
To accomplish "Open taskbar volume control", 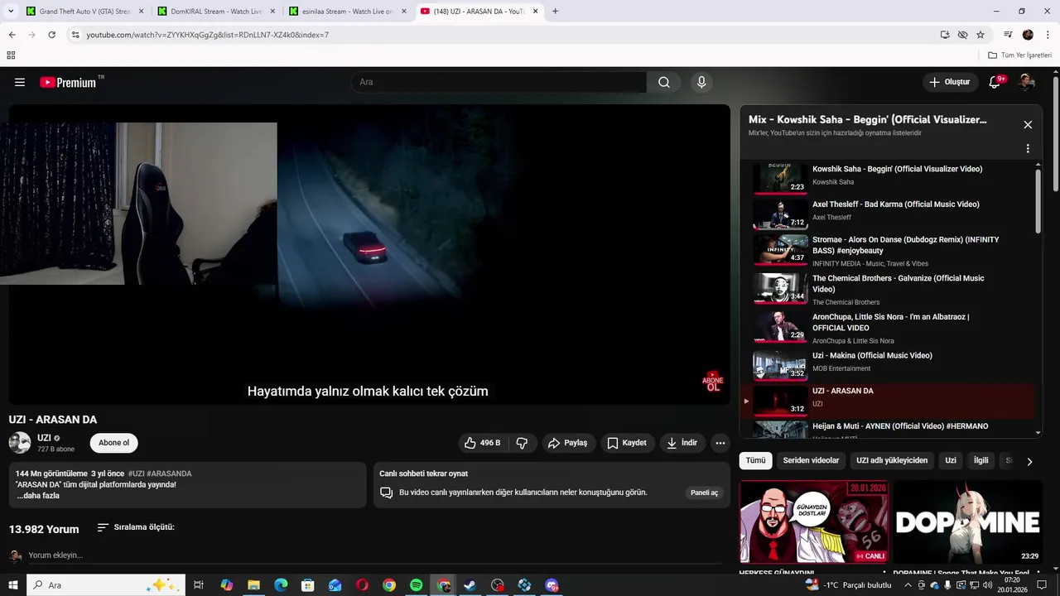I will 987,585.
